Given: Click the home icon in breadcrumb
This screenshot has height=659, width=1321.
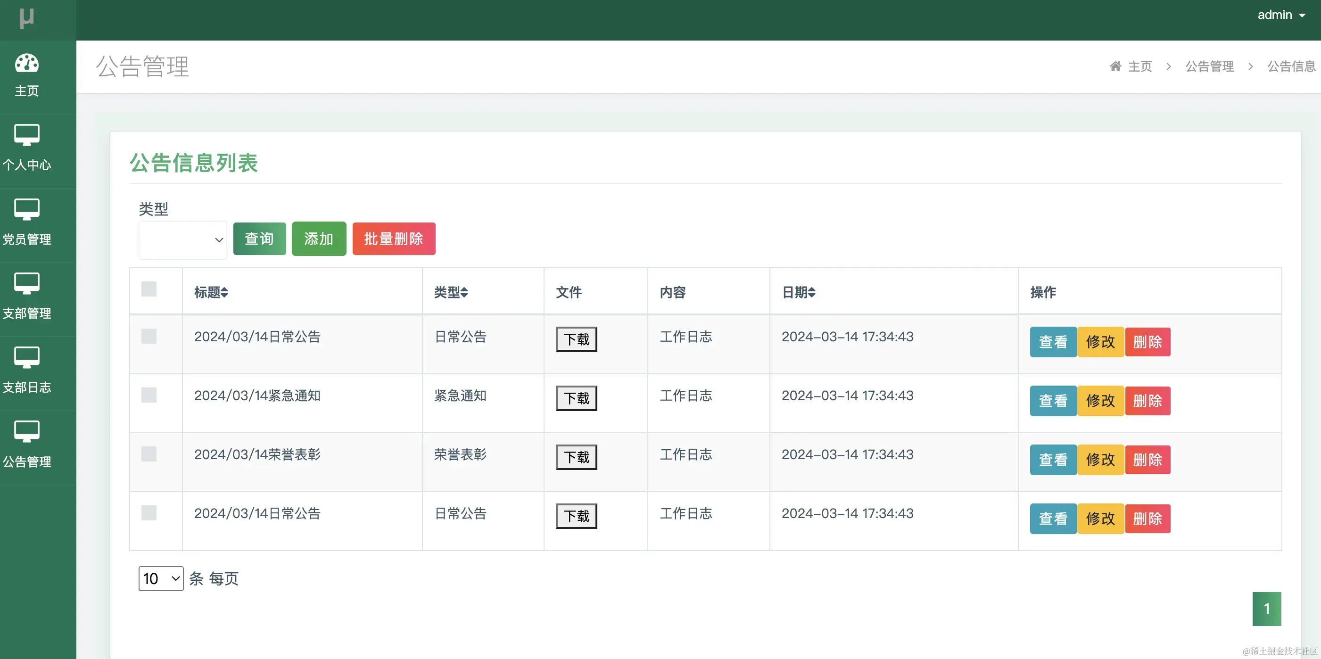Looking at the screenshot, I should tap(1115, 66).
